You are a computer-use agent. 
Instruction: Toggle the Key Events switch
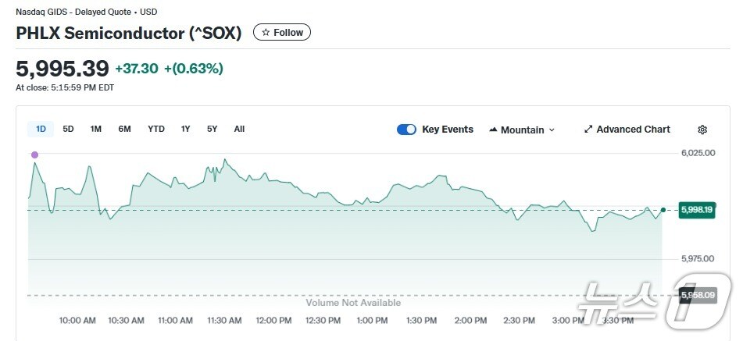[x=406, y=130]
